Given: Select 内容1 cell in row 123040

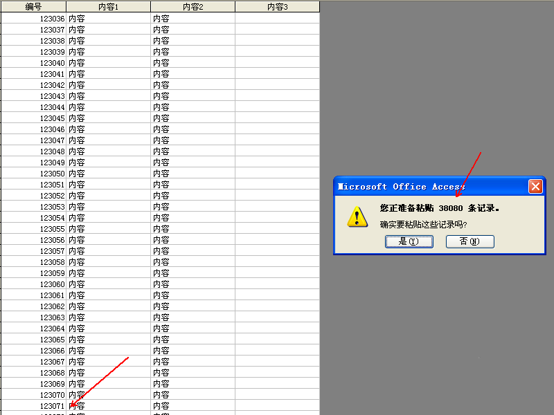Looking at the screenshot, I should pos(109,62).
